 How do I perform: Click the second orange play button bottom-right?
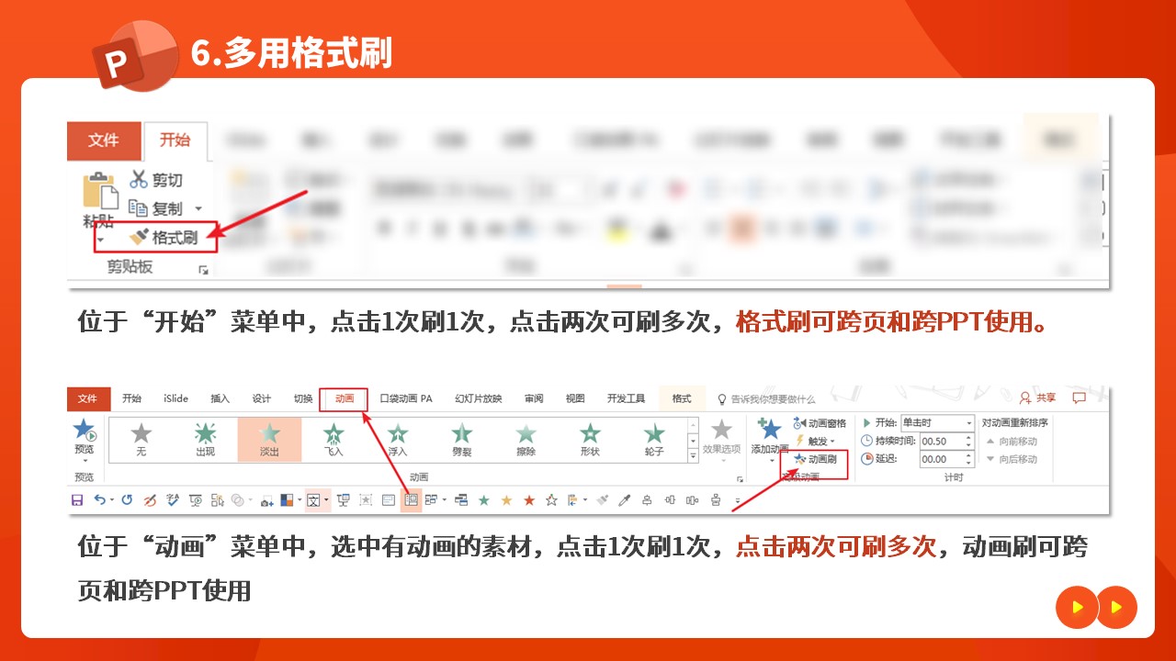[x=1117, y=607]
